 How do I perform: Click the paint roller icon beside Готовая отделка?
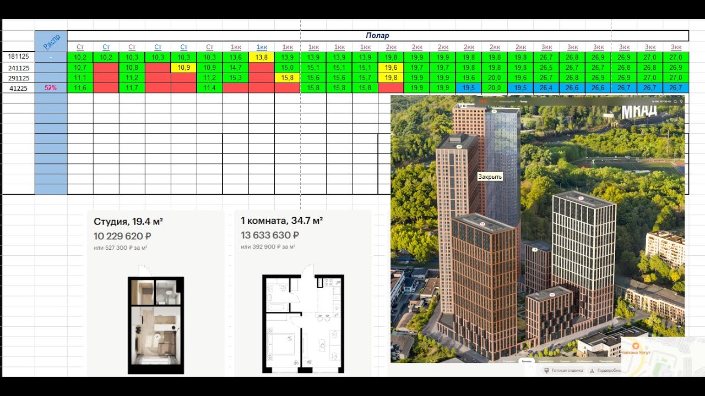coord(546,371)
